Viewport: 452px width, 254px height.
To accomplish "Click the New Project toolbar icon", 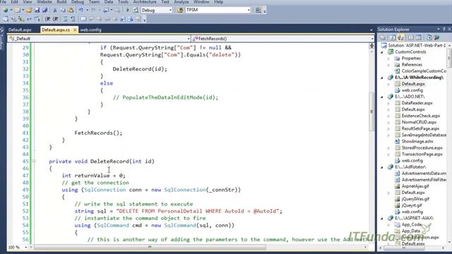I will tap(6, 10).
